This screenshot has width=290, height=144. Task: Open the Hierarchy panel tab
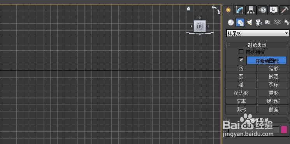click(251, 10)
